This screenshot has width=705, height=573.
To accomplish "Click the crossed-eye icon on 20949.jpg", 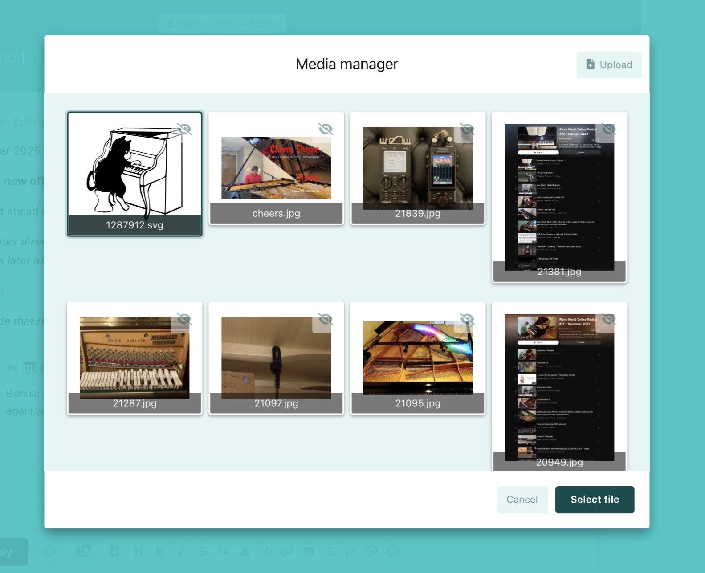I will [608, 319].
